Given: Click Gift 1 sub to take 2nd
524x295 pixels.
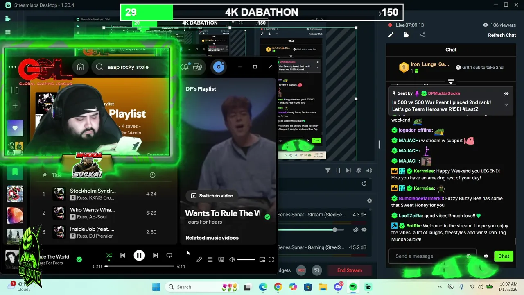Looking at the screenshot, I should 479,67.
